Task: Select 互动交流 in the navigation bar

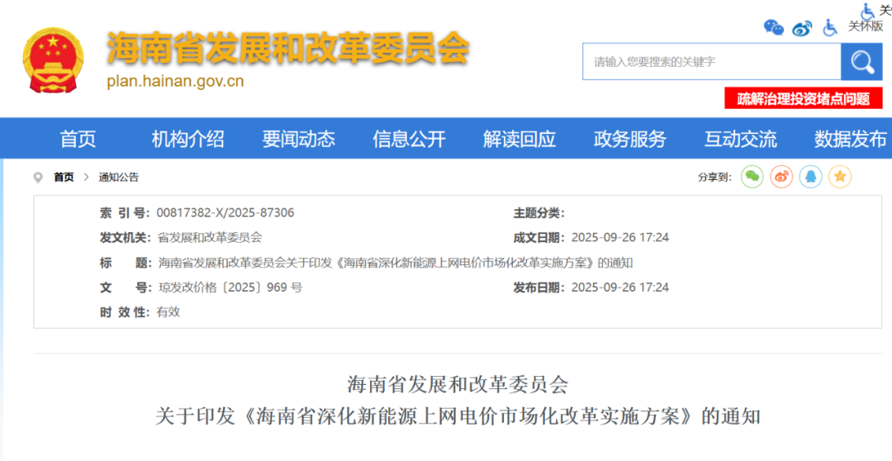Action: (740, 139)
